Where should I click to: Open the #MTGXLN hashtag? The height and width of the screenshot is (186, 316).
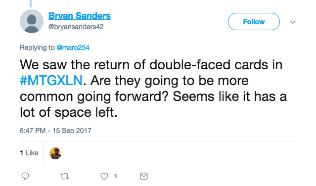tap(51, 81)
